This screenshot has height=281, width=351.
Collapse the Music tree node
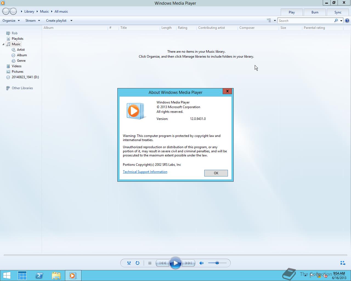3,44
